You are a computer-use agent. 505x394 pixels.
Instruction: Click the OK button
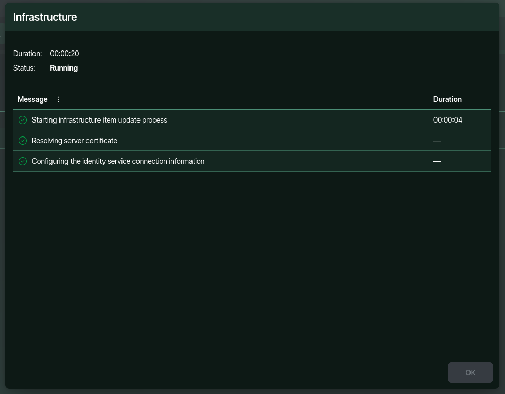pos(470,372)
